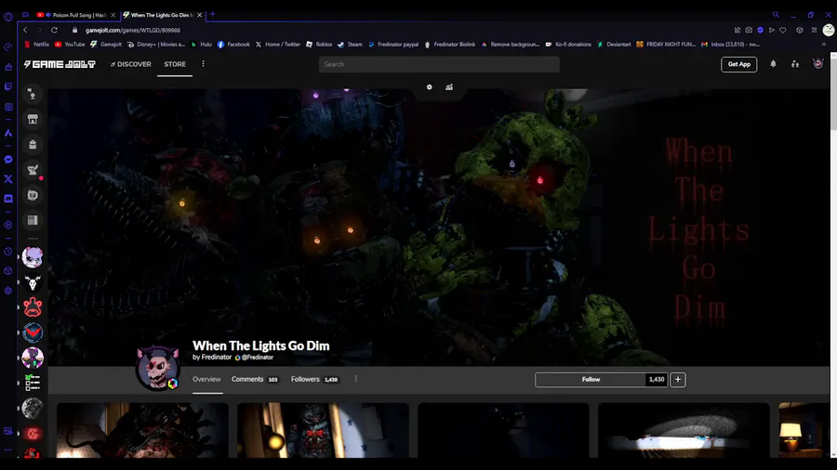Open the Twitch icon in Opera sidebar
This screenshot has height=470, width=837.
(x=8, y=86)
